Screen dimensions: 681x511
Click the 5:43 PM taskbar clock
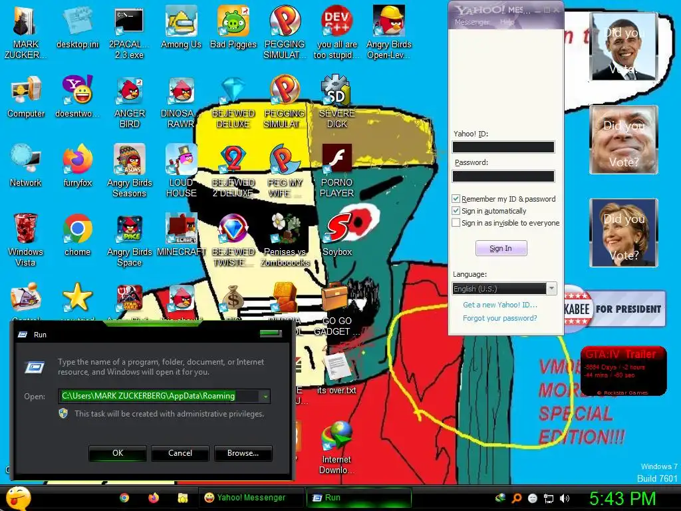[x=622, y=498]
